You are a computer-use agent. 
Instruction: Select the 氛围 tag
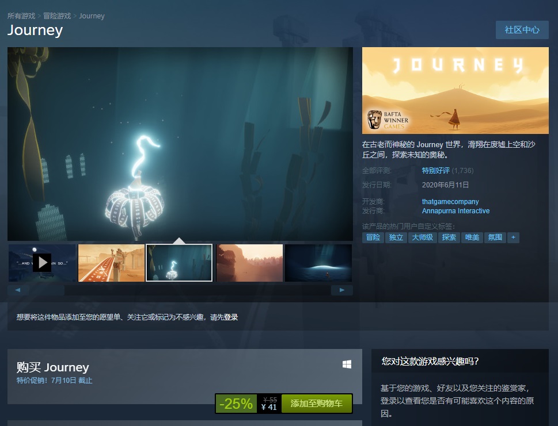(494, 237)
